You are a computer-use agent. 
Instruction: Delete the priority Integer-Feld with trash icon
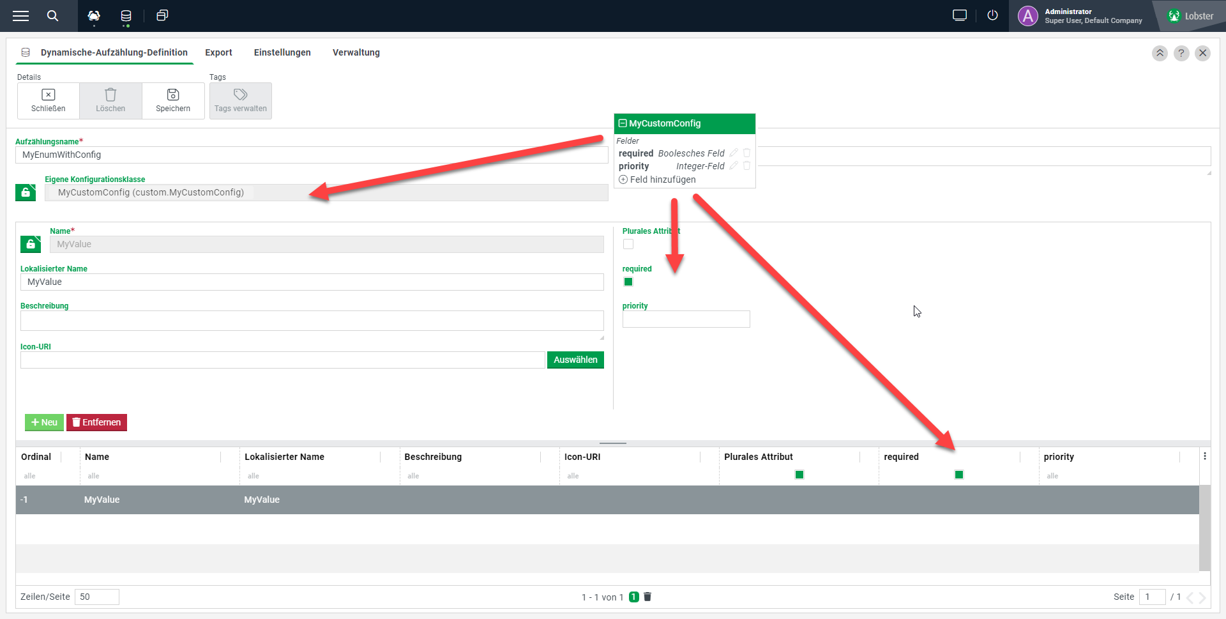click(x=746, y=166)
